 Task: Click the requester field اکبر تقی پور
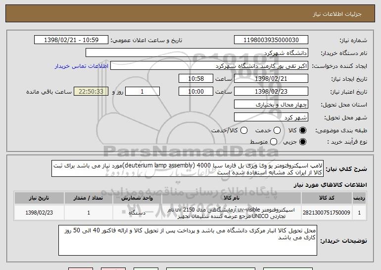(x=209, y=66)
